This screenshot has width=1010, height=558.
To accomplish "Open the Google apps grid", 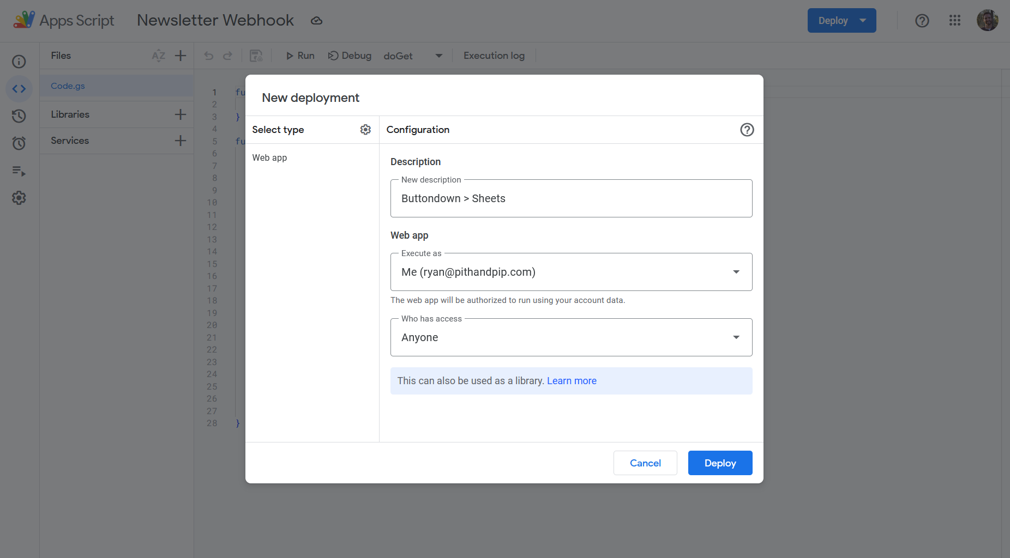I will click(955, 20).
